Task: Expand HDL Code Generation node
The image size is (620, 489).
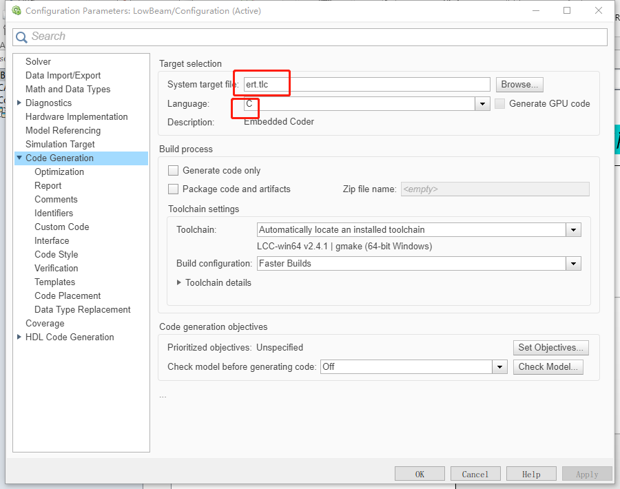Action: 19,337
